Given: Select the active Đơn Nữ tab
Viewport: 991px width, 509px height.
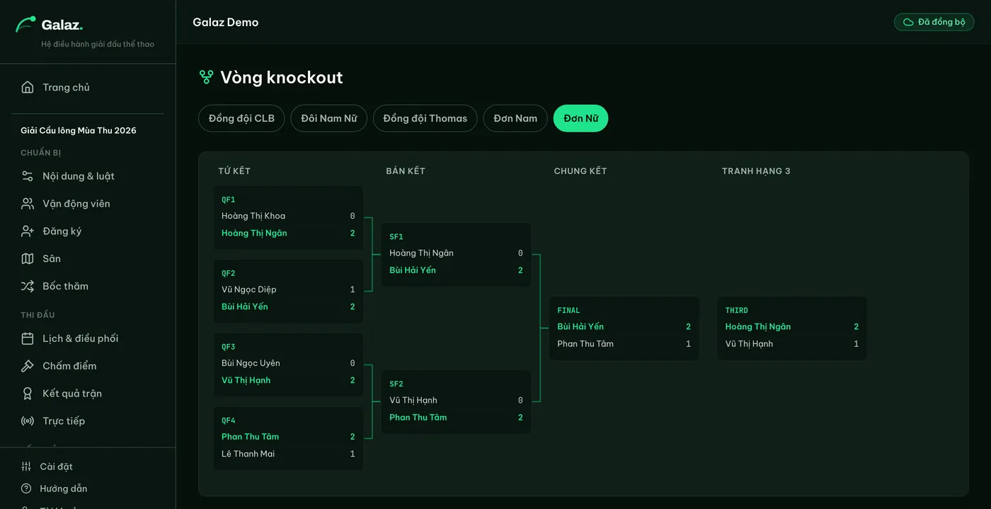Looking at the screenshot, I should [581, 118].
